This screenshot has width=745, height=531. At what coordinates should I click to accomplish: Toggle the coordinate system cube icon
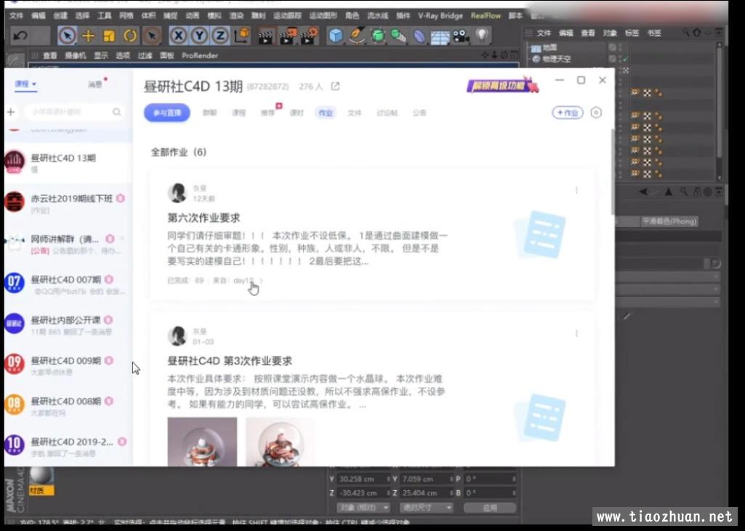pyautogui.click(x=242, y=36)
